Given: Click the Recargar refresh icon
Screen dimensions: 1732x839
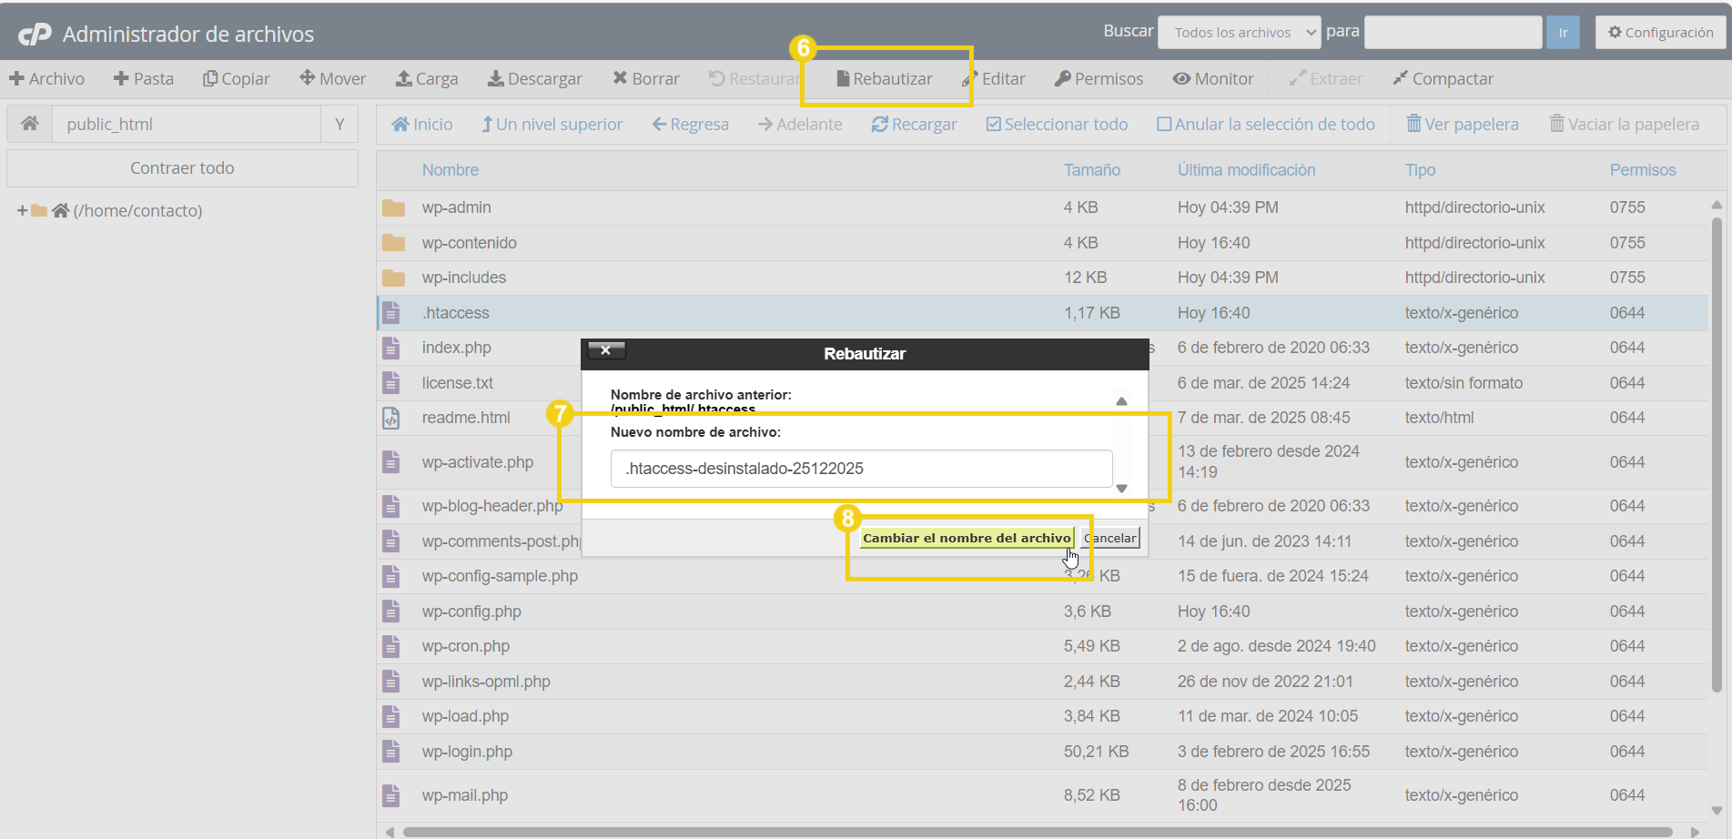Looking at the screenshot, I should 879,125.
